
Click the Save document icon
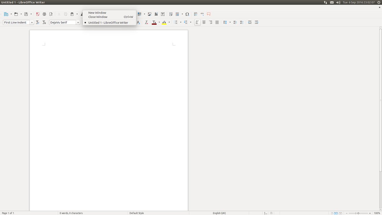tap(26, 14)
